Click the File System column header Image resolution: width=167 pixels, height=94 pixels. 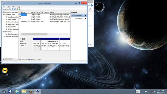45,12
